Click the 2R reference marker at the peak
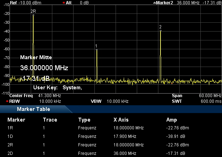Screen dimensions: 222x157 point(33,15)
